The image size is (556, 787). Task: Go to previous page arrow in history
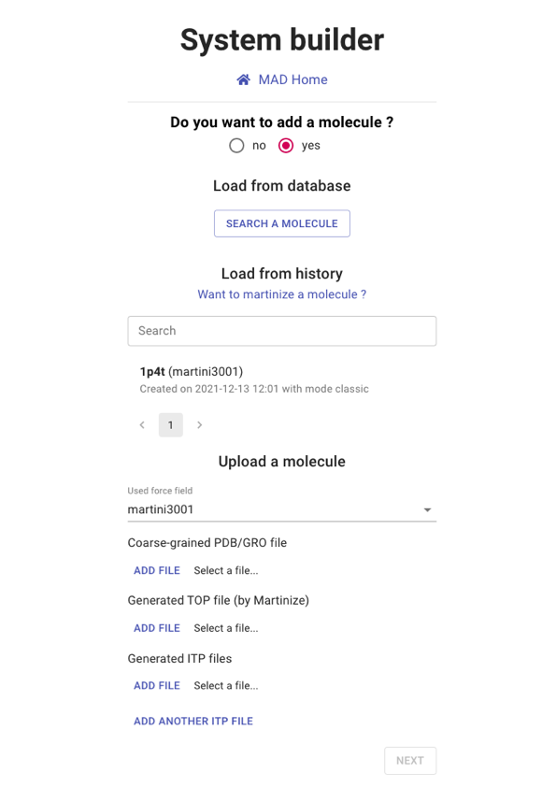coord(142,425)
